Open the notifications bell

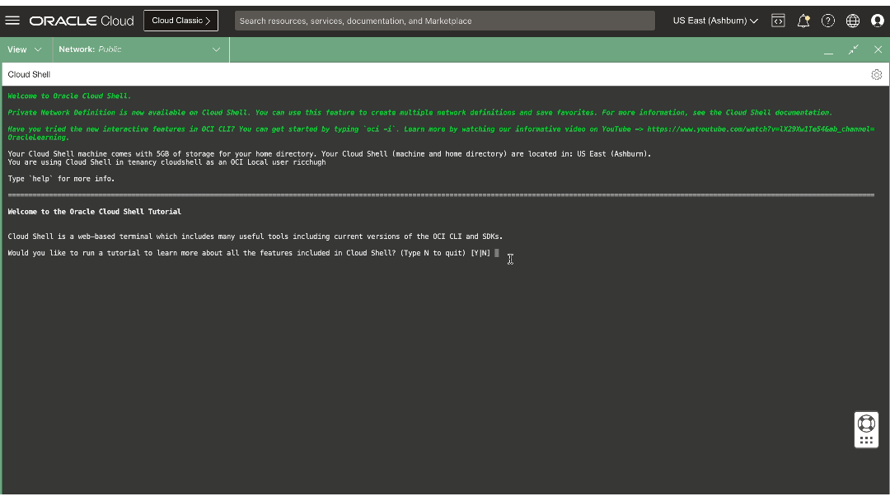(x=803, y=21)
